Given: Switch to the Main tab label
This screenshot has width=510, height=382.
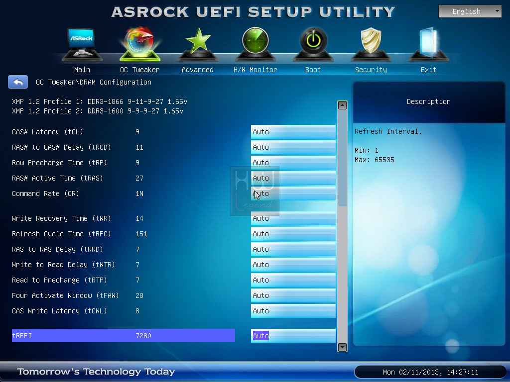Looking at the screenshot, I should [82, 70].
